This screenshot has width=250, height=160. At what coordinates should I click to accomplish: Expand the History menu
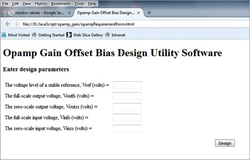click(x=41, y=4)
